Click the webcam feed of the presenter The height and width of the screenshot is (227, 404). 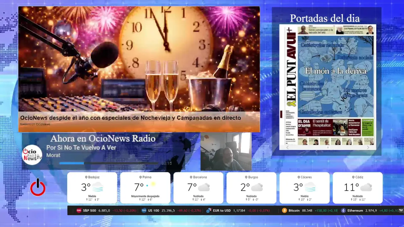[x=226, y=151]
